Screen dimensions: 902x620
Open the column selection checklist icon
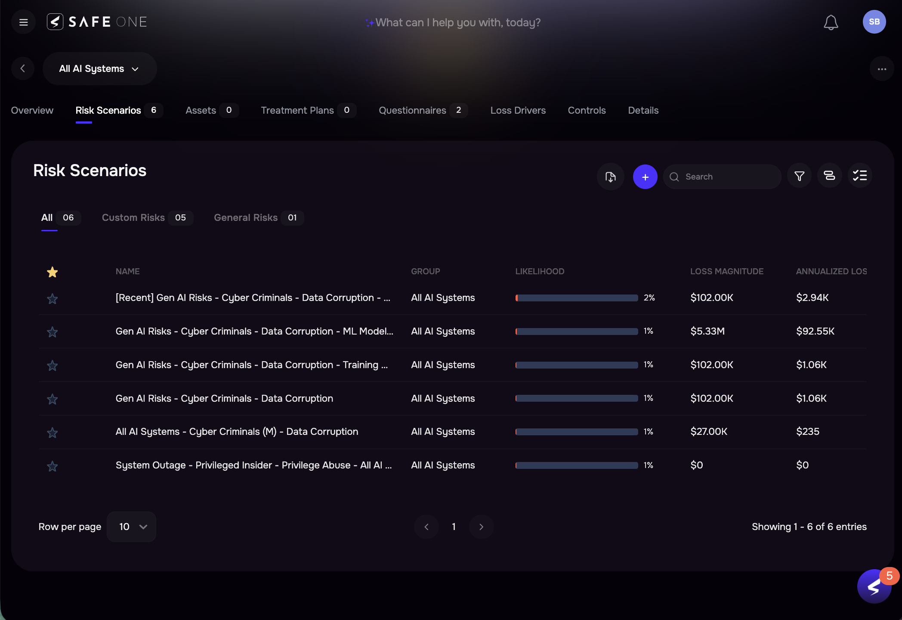[860, 176]
